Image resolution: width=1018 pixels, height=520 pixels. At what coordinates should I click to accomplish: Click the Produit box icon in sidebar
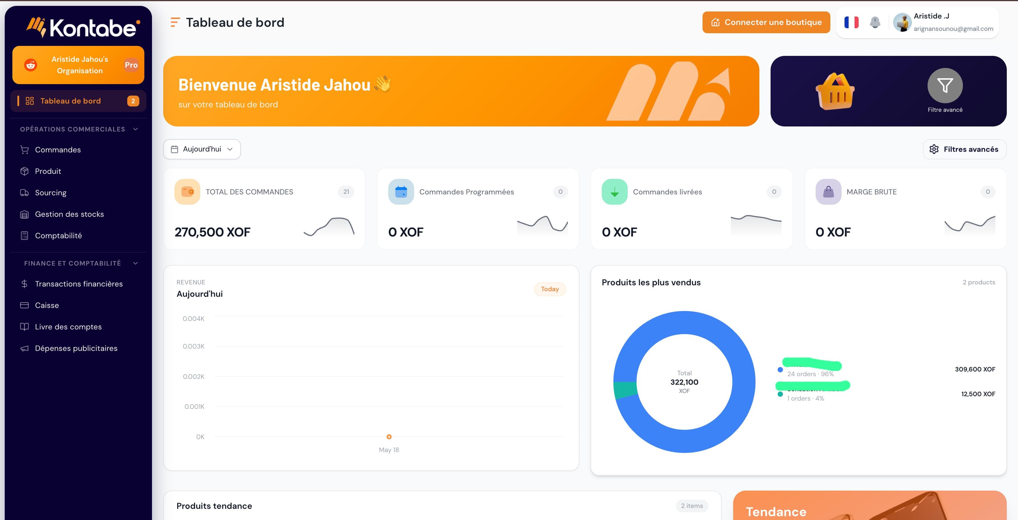24,171
